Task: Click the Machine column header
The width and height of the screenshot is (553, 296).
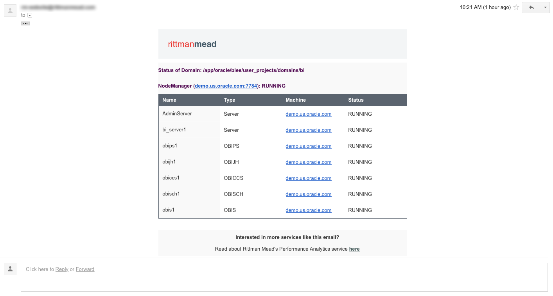Action: [x=296, y=100]
